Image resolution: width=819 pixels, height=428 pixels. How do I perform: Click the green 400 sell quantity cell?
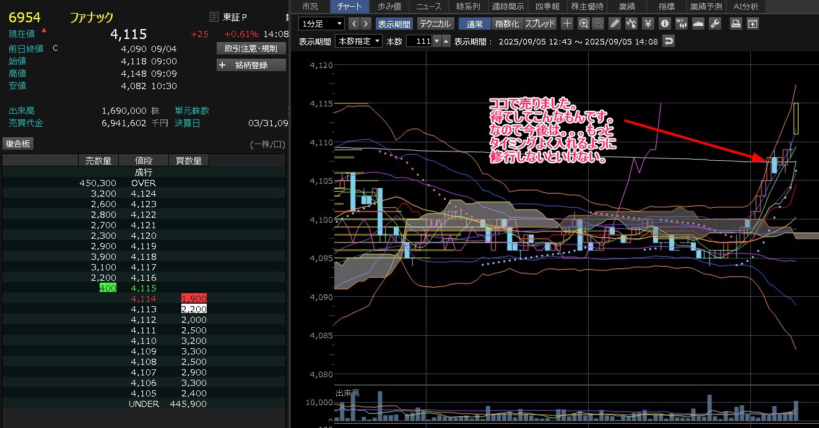(108, 288)
